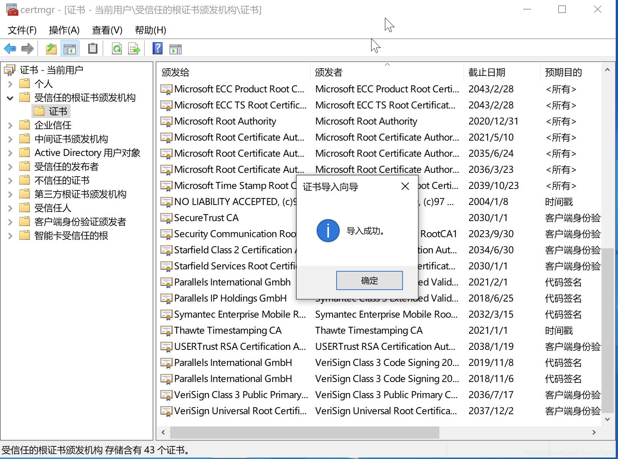The width and height of the screenshot is (618, 459).
Task: Close the 证书导入向导 dialog with X
Action: (x=405, y=187)
